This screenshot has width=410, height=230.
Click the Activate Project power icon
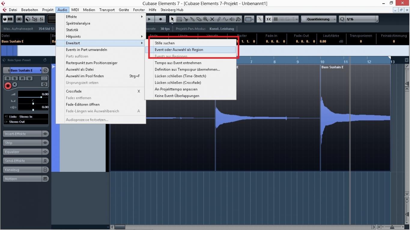[x=5, y=19]
